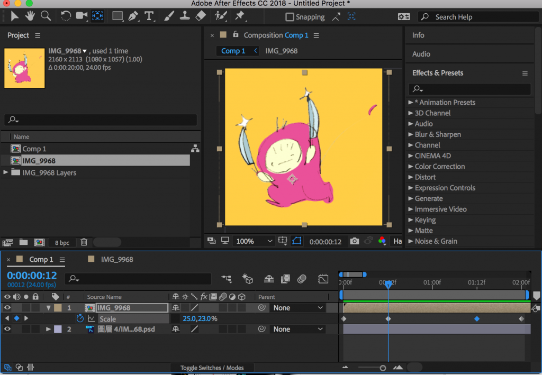This screenshot has height=375, width=542.
Task: Select the Hand tool
Action: coord(31,16)
